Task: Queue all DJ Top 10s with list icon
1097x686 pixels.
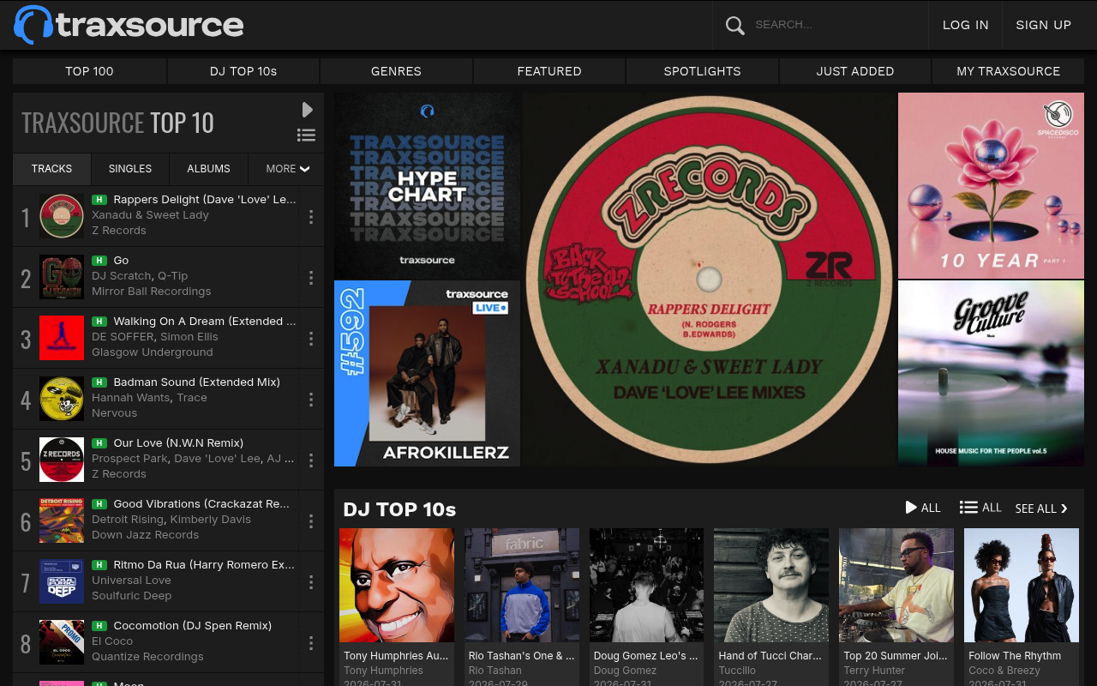Action: [980, 508]
